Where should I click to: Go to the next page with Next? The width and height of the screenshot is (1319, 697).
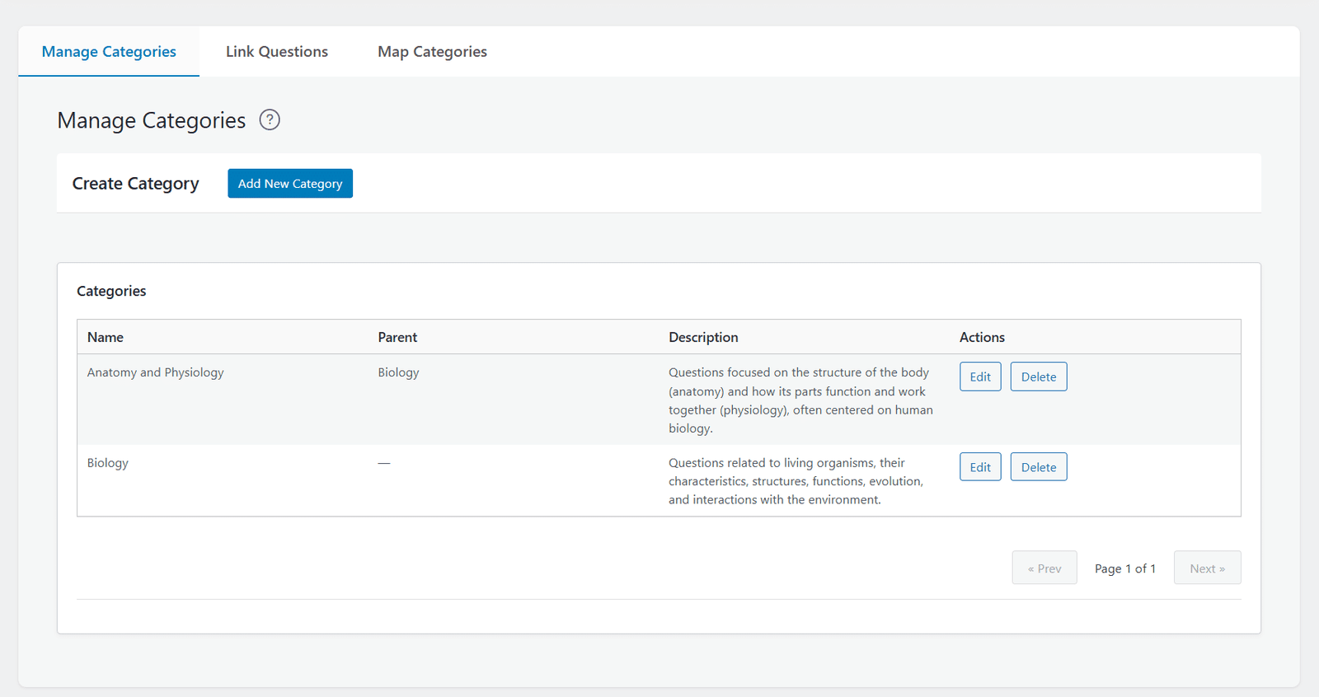pyautogui.click(x=1208, y=568)
